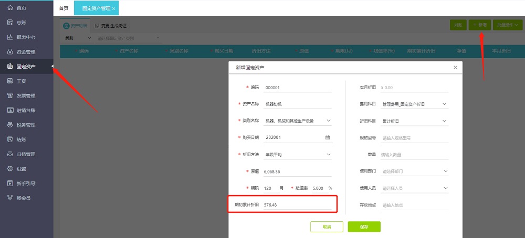Open the 报表中心 chart icon

click(x=10, y=37)
